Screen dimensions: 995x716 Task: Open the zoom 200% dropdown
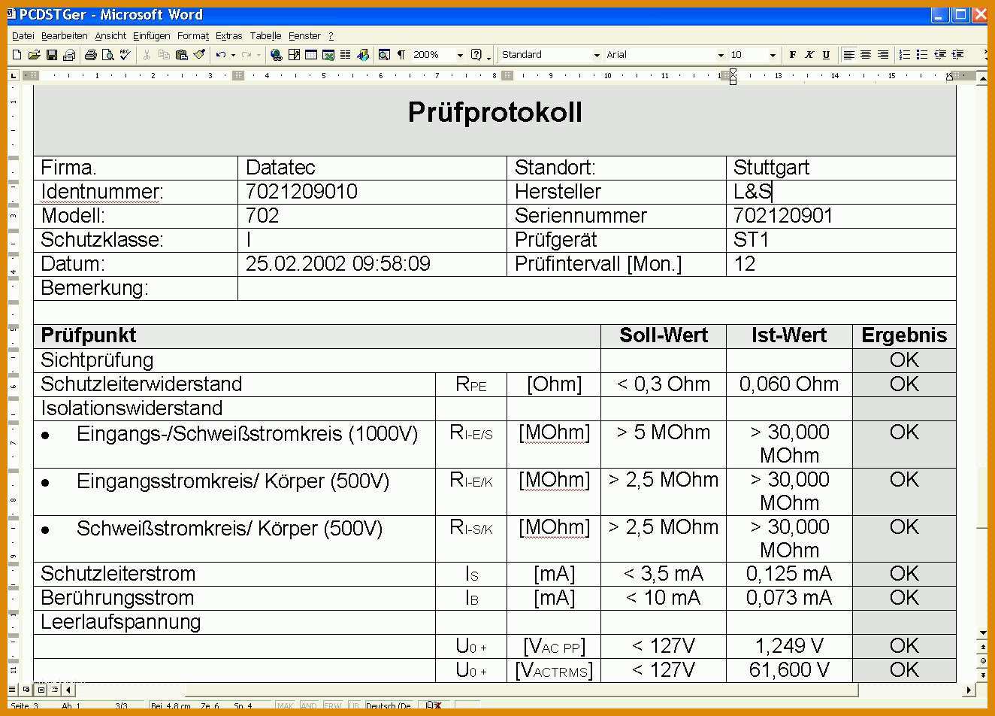tap(459, 55)
